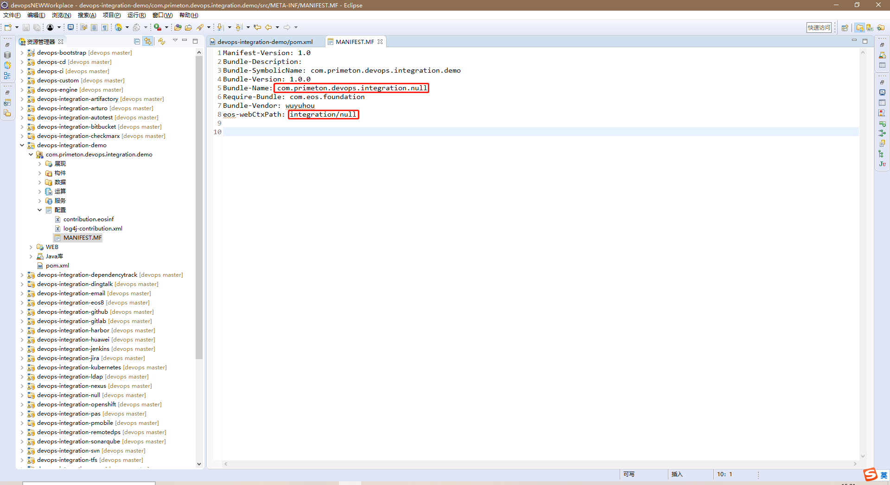Open the Debug perspective icon
890x485 pixels.
click(x=881, y=28)
